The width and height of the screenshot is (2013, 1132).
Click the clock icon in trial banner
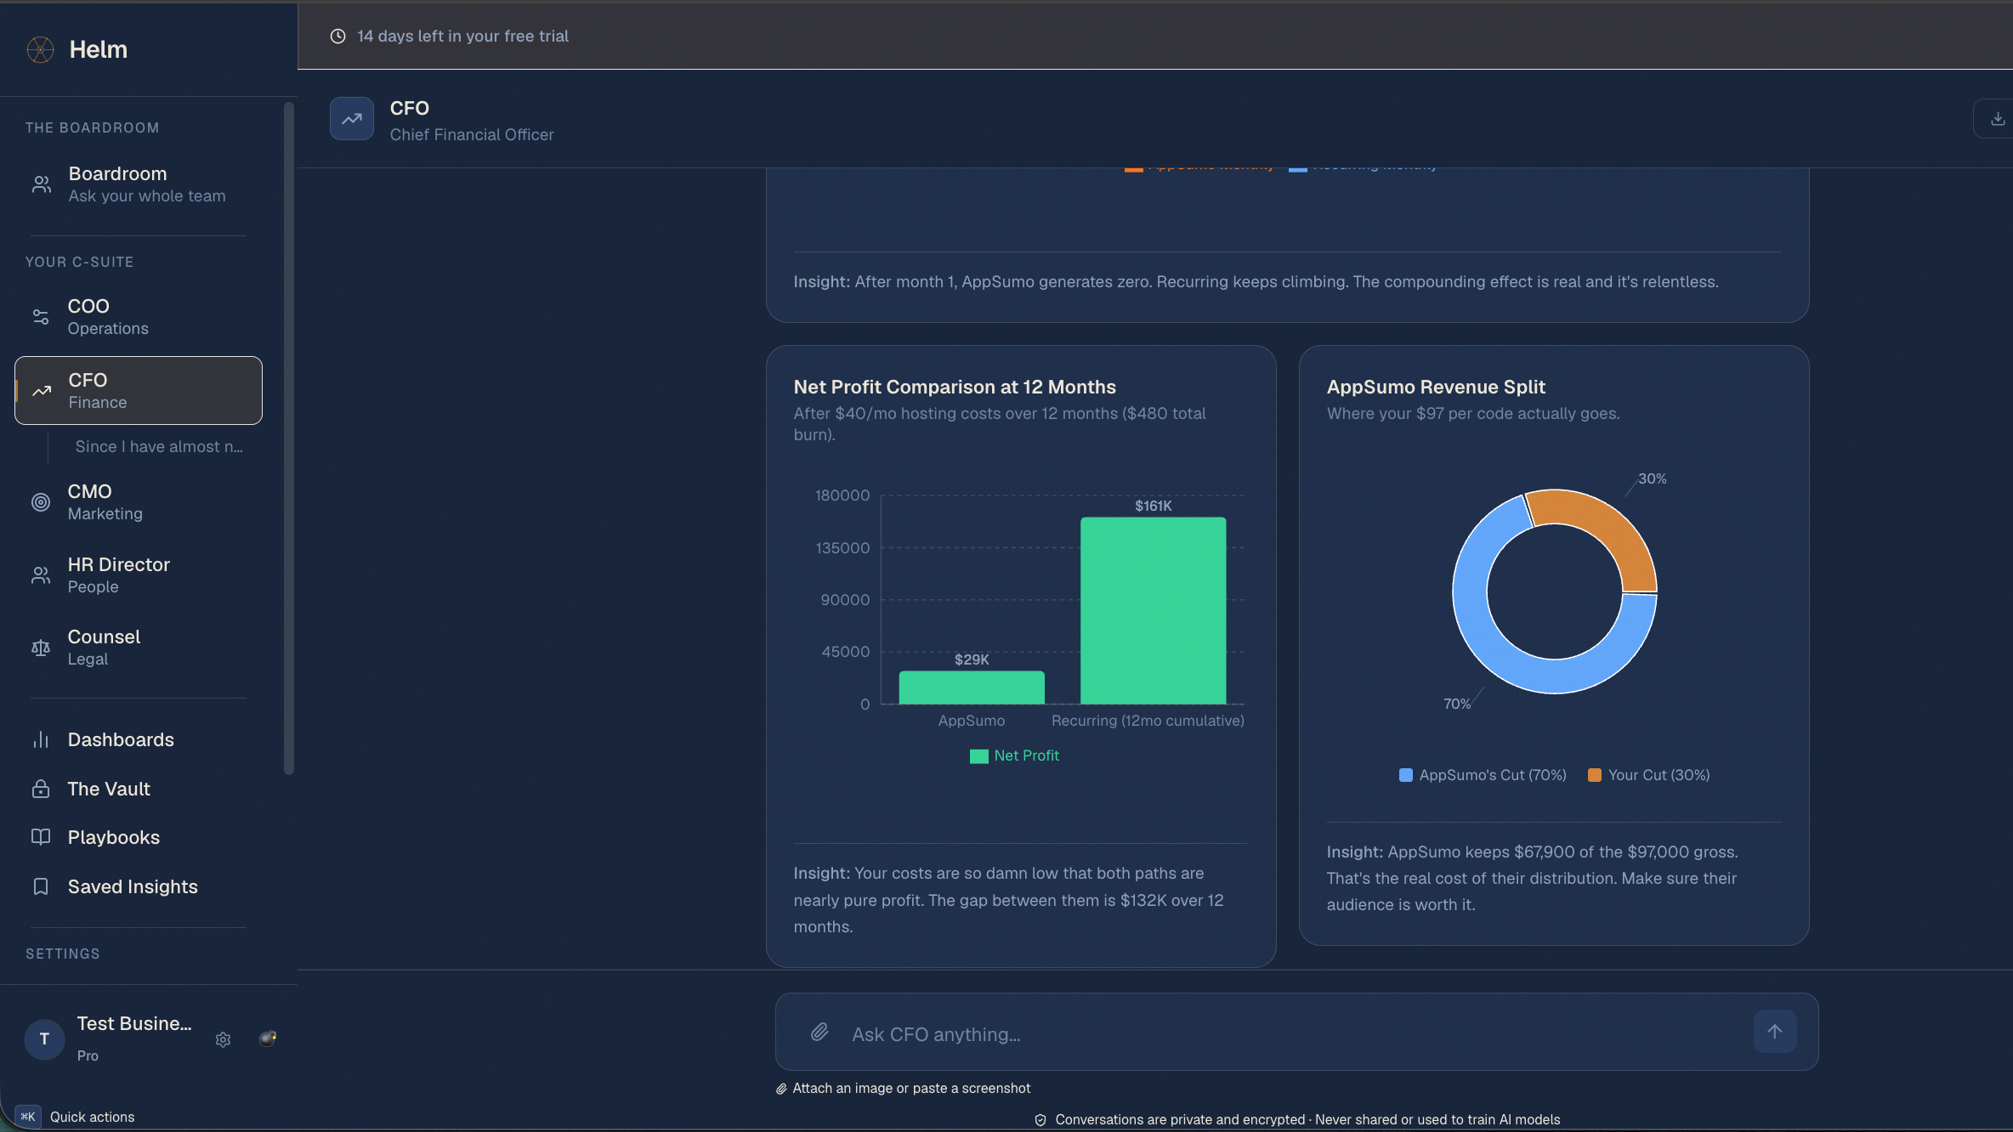[x=337, y=36]
